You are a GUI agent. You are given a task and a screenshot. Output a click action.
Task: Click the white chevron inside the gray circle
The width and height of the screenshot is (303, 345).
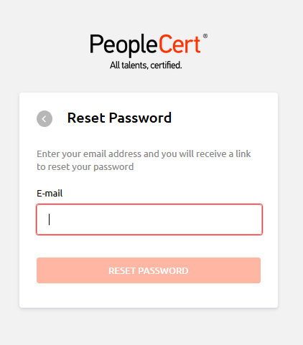[x=44, y=119]
